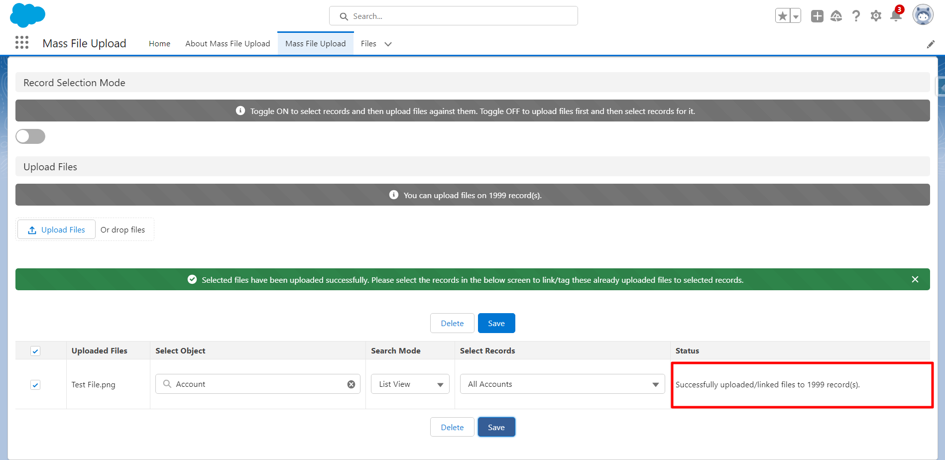
Task: Click the Or drop files area
Action: (122, 230)
